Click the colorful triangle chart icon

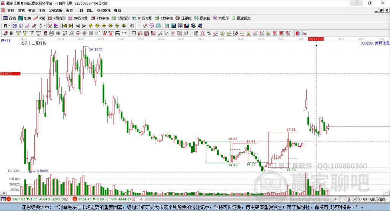point(56,26)
